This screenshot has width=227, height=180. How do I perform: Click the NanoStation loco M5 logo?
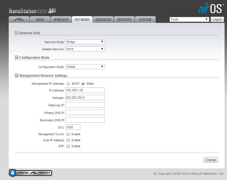pos(33,11)
